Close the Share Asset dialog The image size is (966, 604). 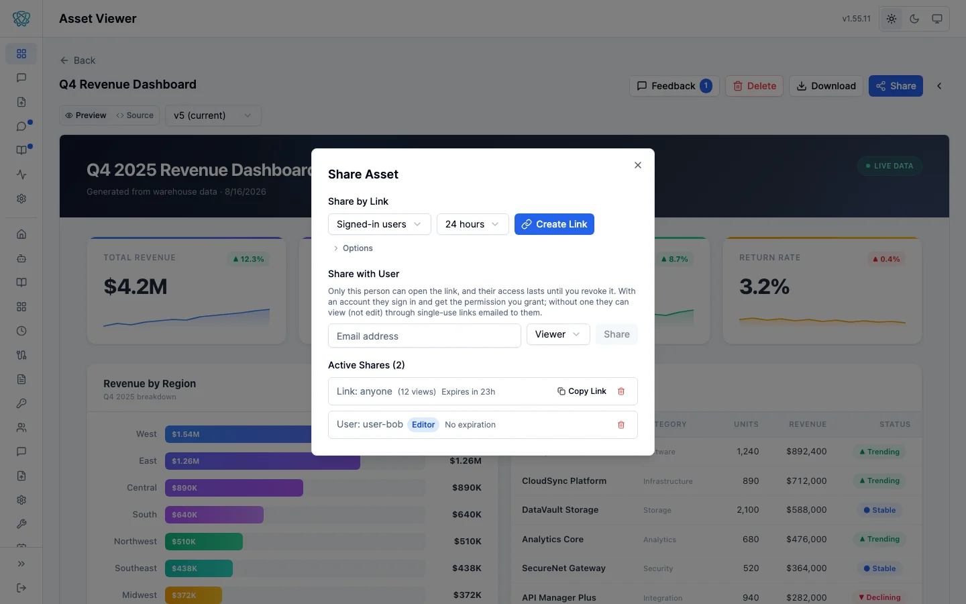point(638,165)
